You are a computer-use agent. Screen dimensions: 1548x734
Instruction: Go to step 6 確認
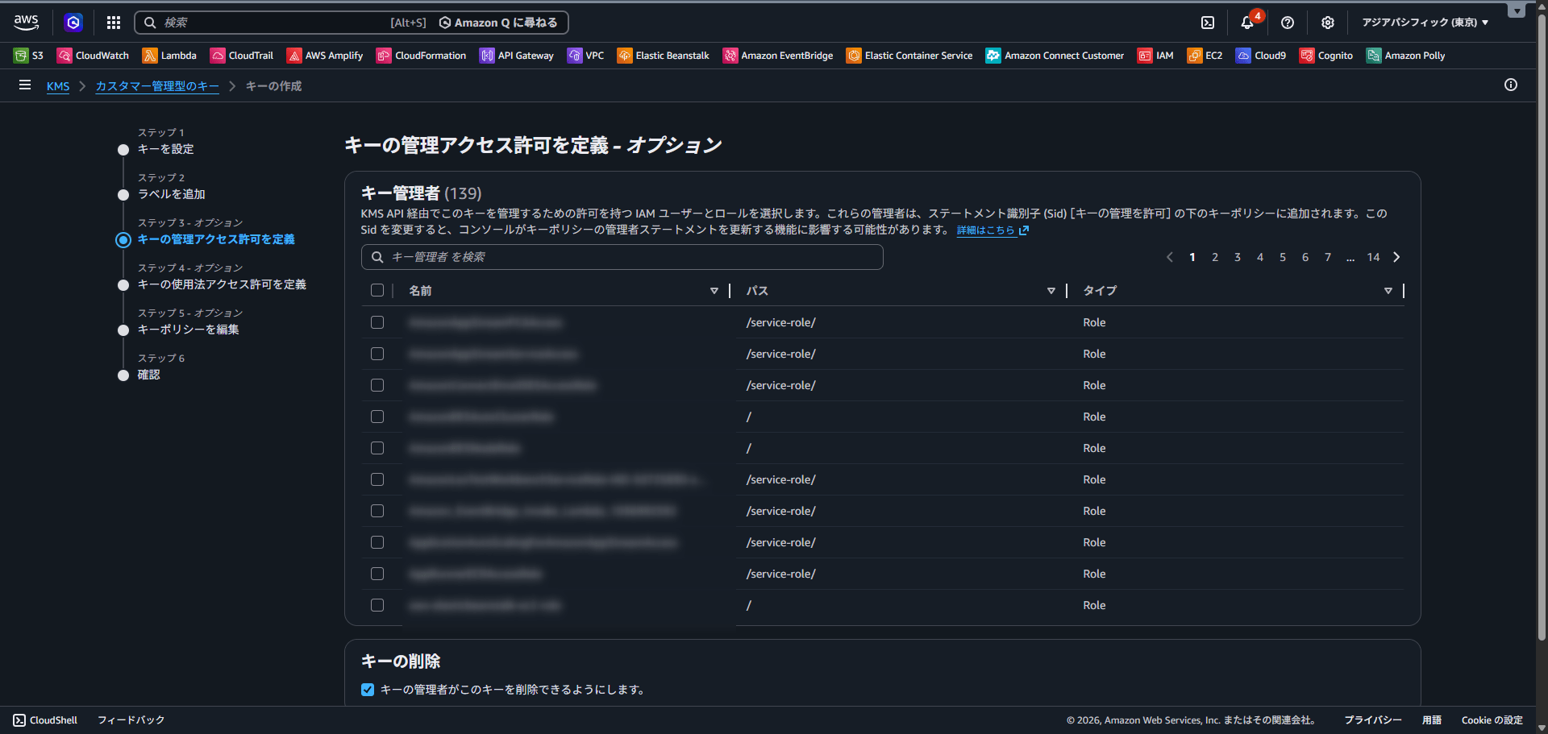pyautogui.click(x=148, y=375)
